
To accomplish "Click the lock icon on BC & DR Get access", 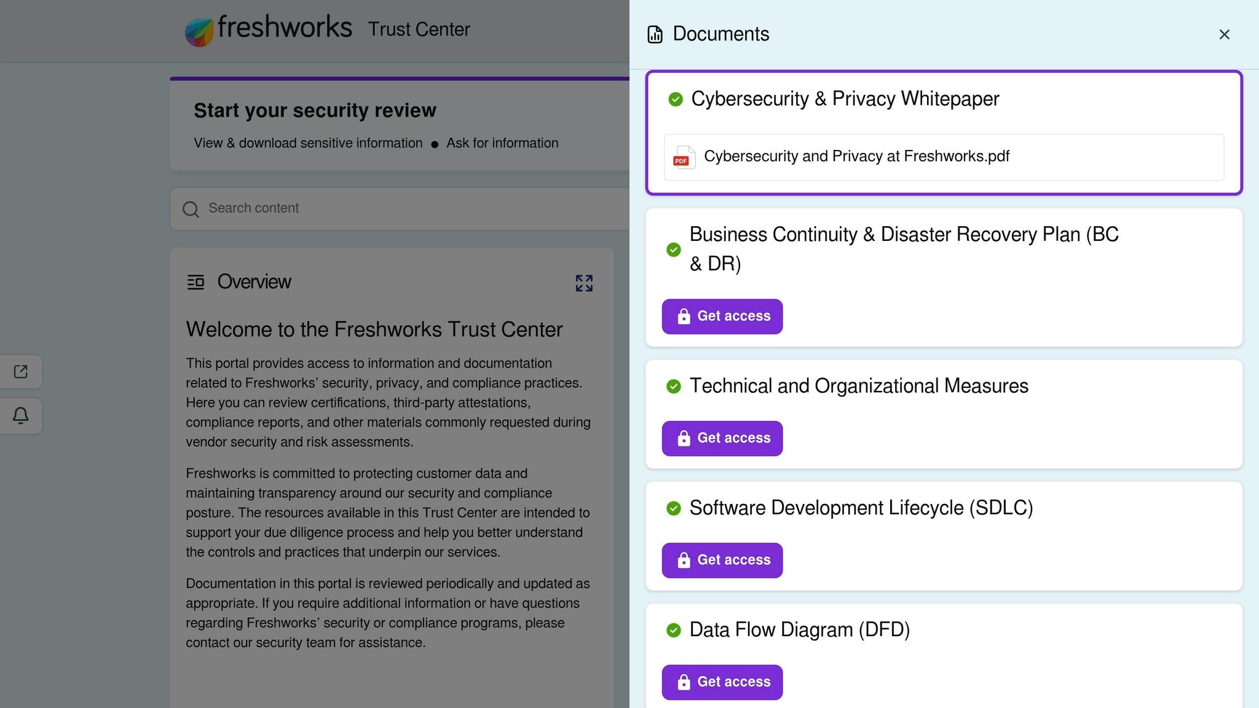I will pos(682,316).
